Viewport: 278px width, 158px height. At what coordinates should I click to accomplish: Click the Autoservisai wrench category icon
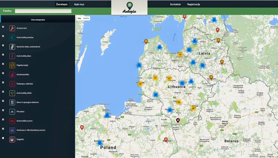(12, 28)
